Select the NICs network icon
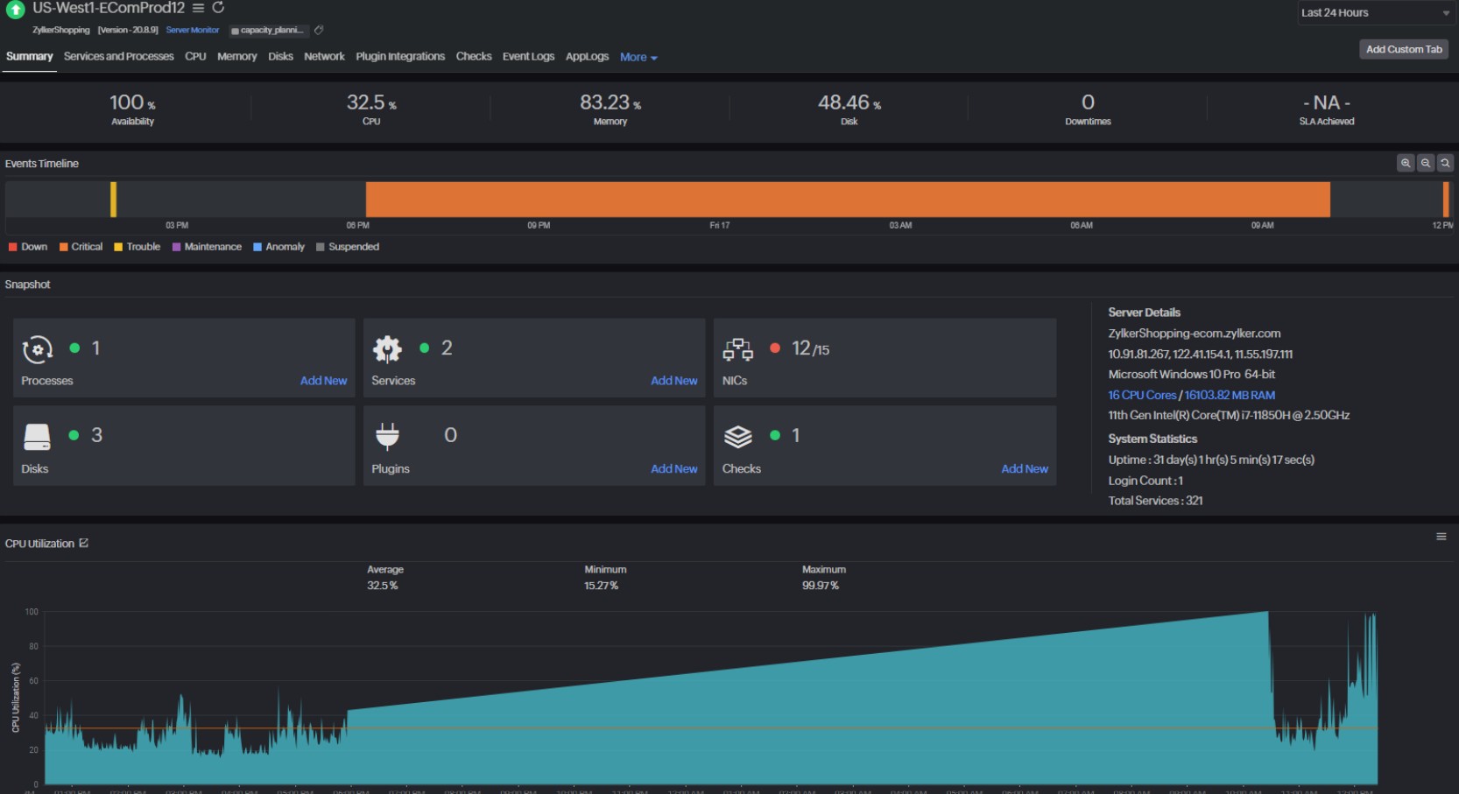This screenshot has height=794, width=1459. coord(740,348)
